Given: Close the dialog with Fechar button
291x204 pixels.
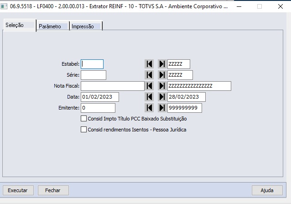Looking at the screenshot, I should point(53,190).
